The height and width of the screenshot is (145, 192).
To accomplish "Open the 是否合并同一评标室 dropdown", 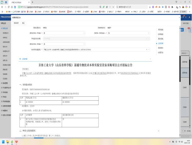I will (64, 44).
